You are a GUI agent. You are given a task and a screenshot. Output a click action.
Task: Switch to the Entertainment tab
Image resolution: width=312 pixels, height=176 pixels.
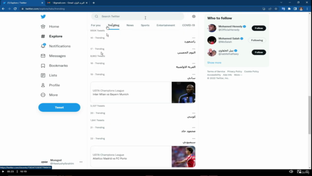pos(166,25)
